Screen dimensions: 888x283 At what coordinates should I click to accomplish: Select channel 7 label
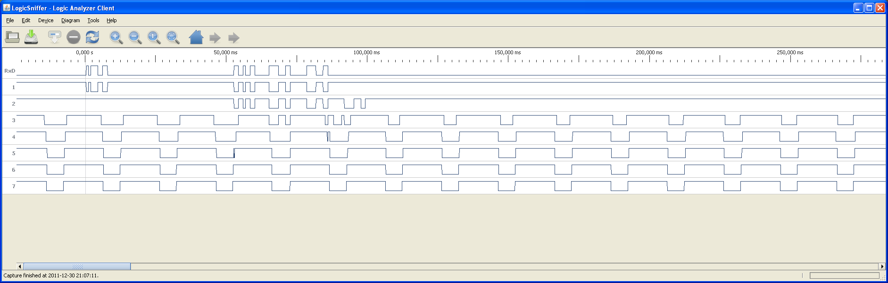tap(14, 186)
